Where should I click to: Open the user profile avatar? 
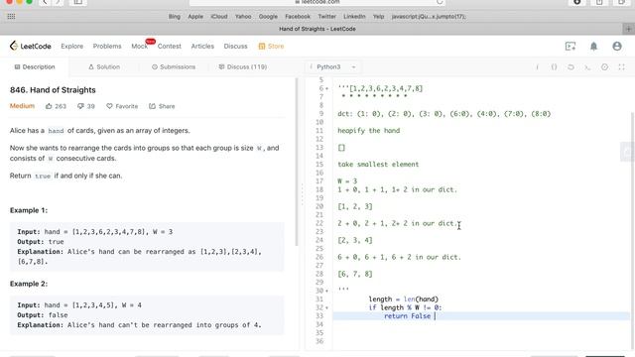[x=617, y=47]
